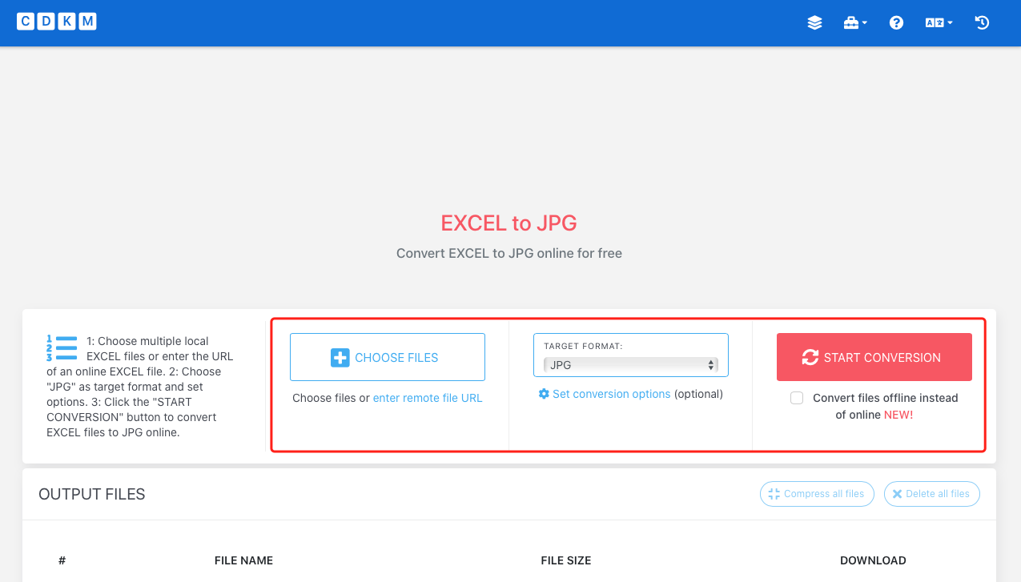Viewport: 1021px width, 582px height.
Task: Click the gear icon beside conversion options
Action: coord(544,394)
